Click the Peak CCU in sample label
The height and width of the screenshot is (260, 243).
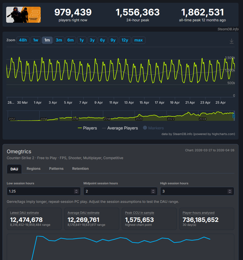(139, 213)
